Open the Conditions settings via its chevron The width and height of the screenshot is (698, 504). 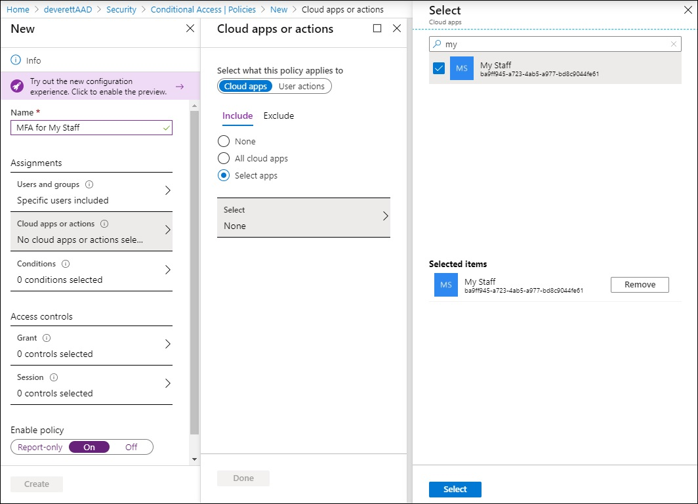pyautogui.click(x=167, y=271)
